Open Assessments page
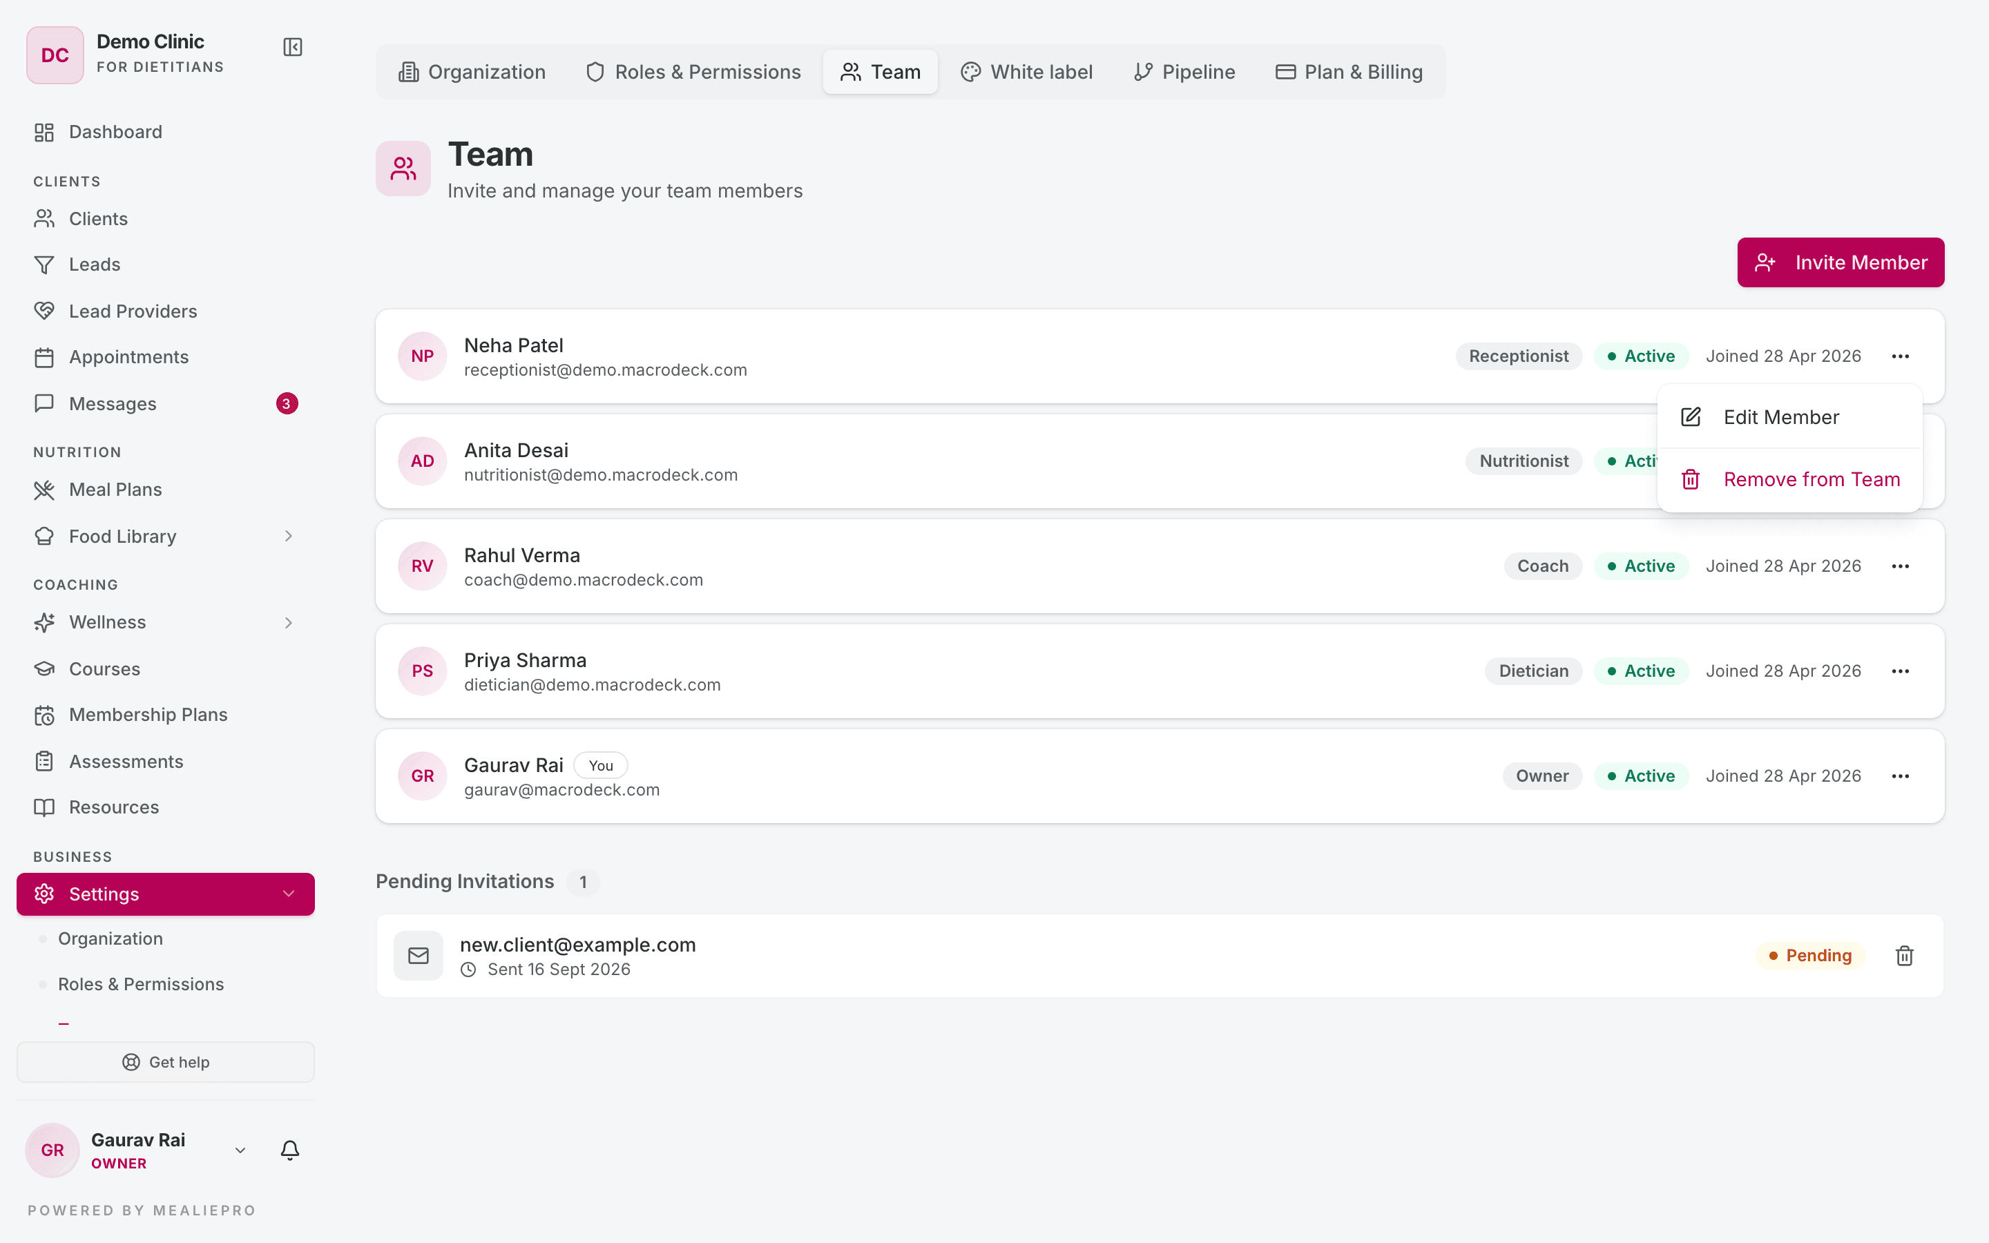This screenshot has width=1989, height=1243. point(165,761)
